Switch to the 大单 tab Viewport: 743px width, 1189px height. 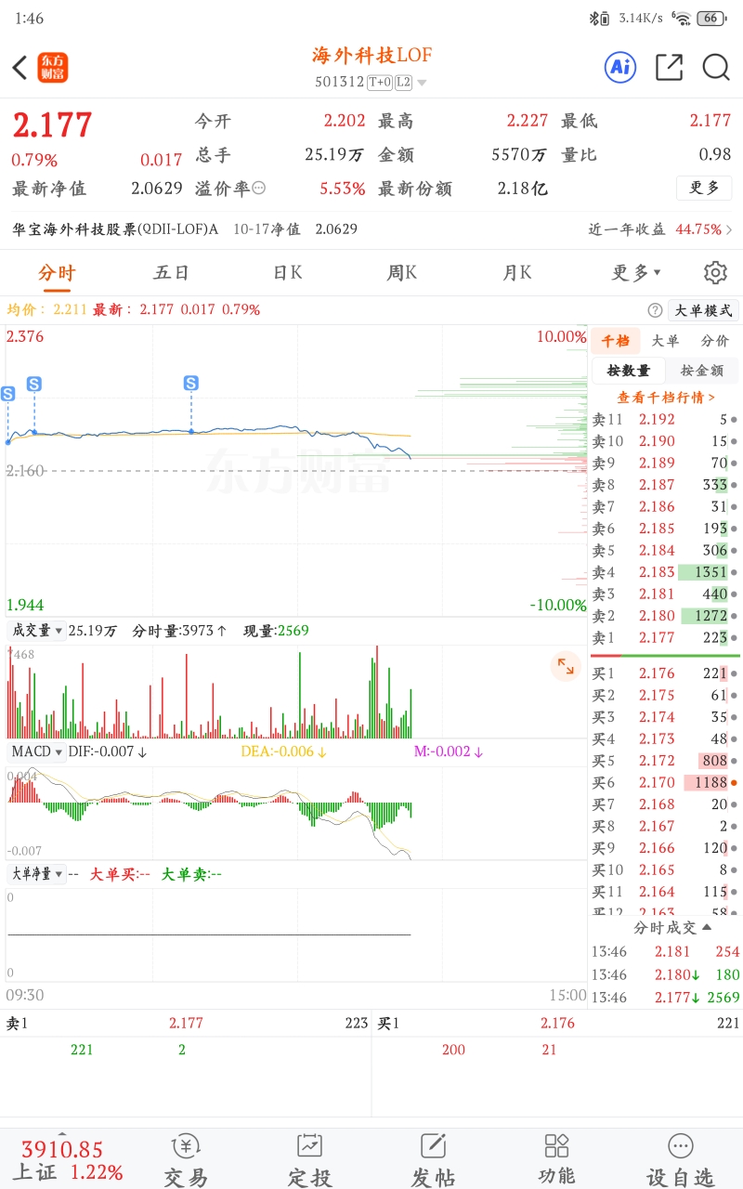(665, 341)
